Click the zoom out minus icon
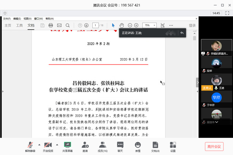 tap(129, 25)
